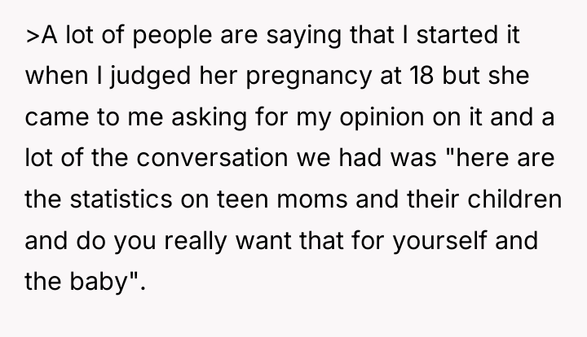Screen dimensions: 587x337
Task: Click the number '18'
Action: click(422, 76)
